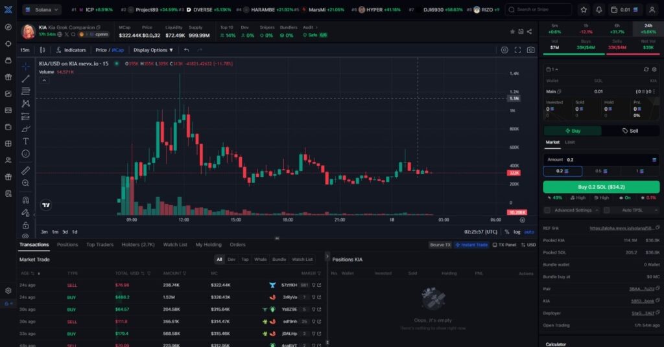Open the sidebar settings gear

8,291
